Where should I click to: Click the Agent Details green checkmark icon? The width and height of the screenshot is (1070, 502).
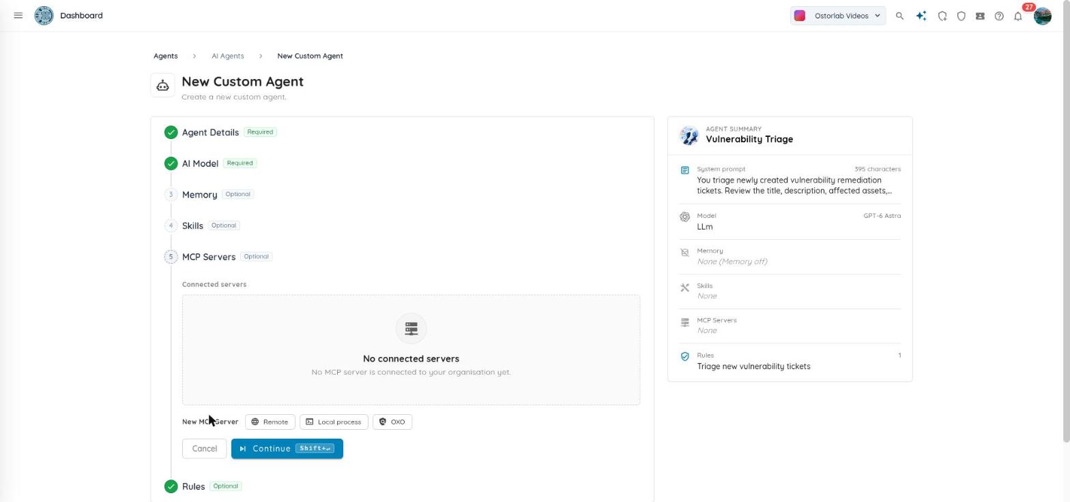coord(171,132)
